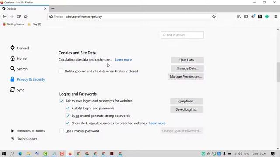This screenshot has width=280, height=157.
Task: Click the green Grammarly extension icon
Action: (267, 17)
